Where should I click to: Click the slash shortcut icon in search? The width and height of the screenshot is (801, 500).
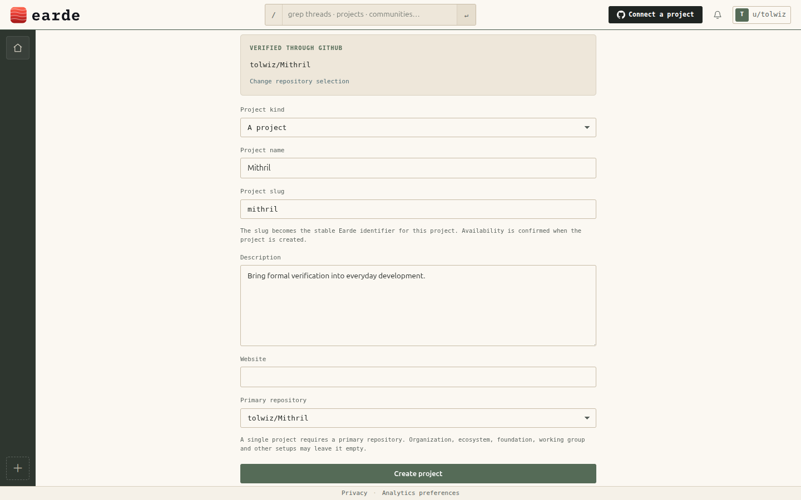(x=274, y=15)
